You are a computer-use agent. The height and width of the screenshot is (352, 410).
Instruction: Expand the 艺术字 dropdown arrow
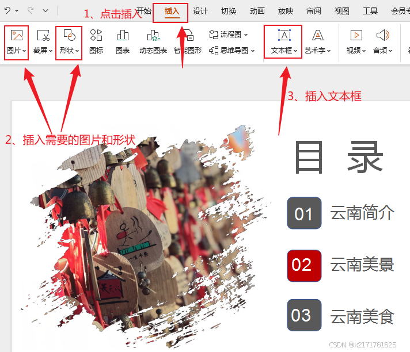coord(329,51)
